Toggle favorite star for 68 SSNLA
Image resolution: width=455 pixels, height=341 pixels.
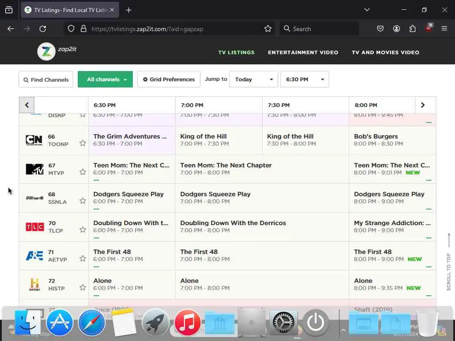tap(83, 201)
